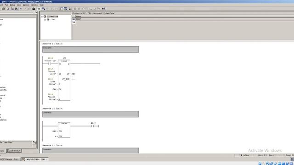294x165 pixels.
Task: Toggle the Overviews panel toolbar icon
Action: point(61,9)
